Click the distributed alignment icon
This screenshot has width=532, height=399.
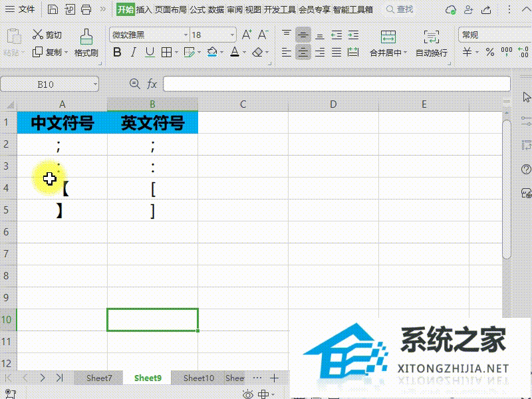coord(353,53)
